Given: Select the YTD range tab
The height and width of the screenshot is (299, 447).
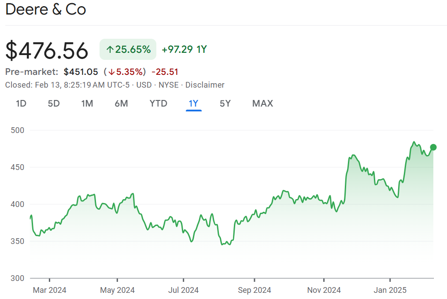Looking at the screenshot, I should [x=158, y=103].
